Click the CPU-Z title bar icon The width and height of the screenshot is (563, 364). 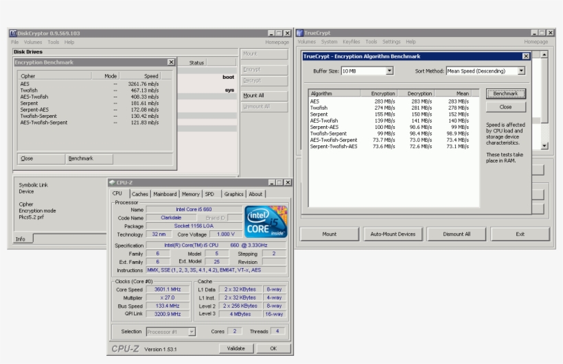[x=112, y=182]
